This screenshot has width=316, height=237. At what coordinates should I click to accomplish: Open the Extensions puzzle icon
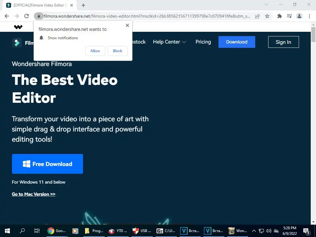[x=279, y=16]
